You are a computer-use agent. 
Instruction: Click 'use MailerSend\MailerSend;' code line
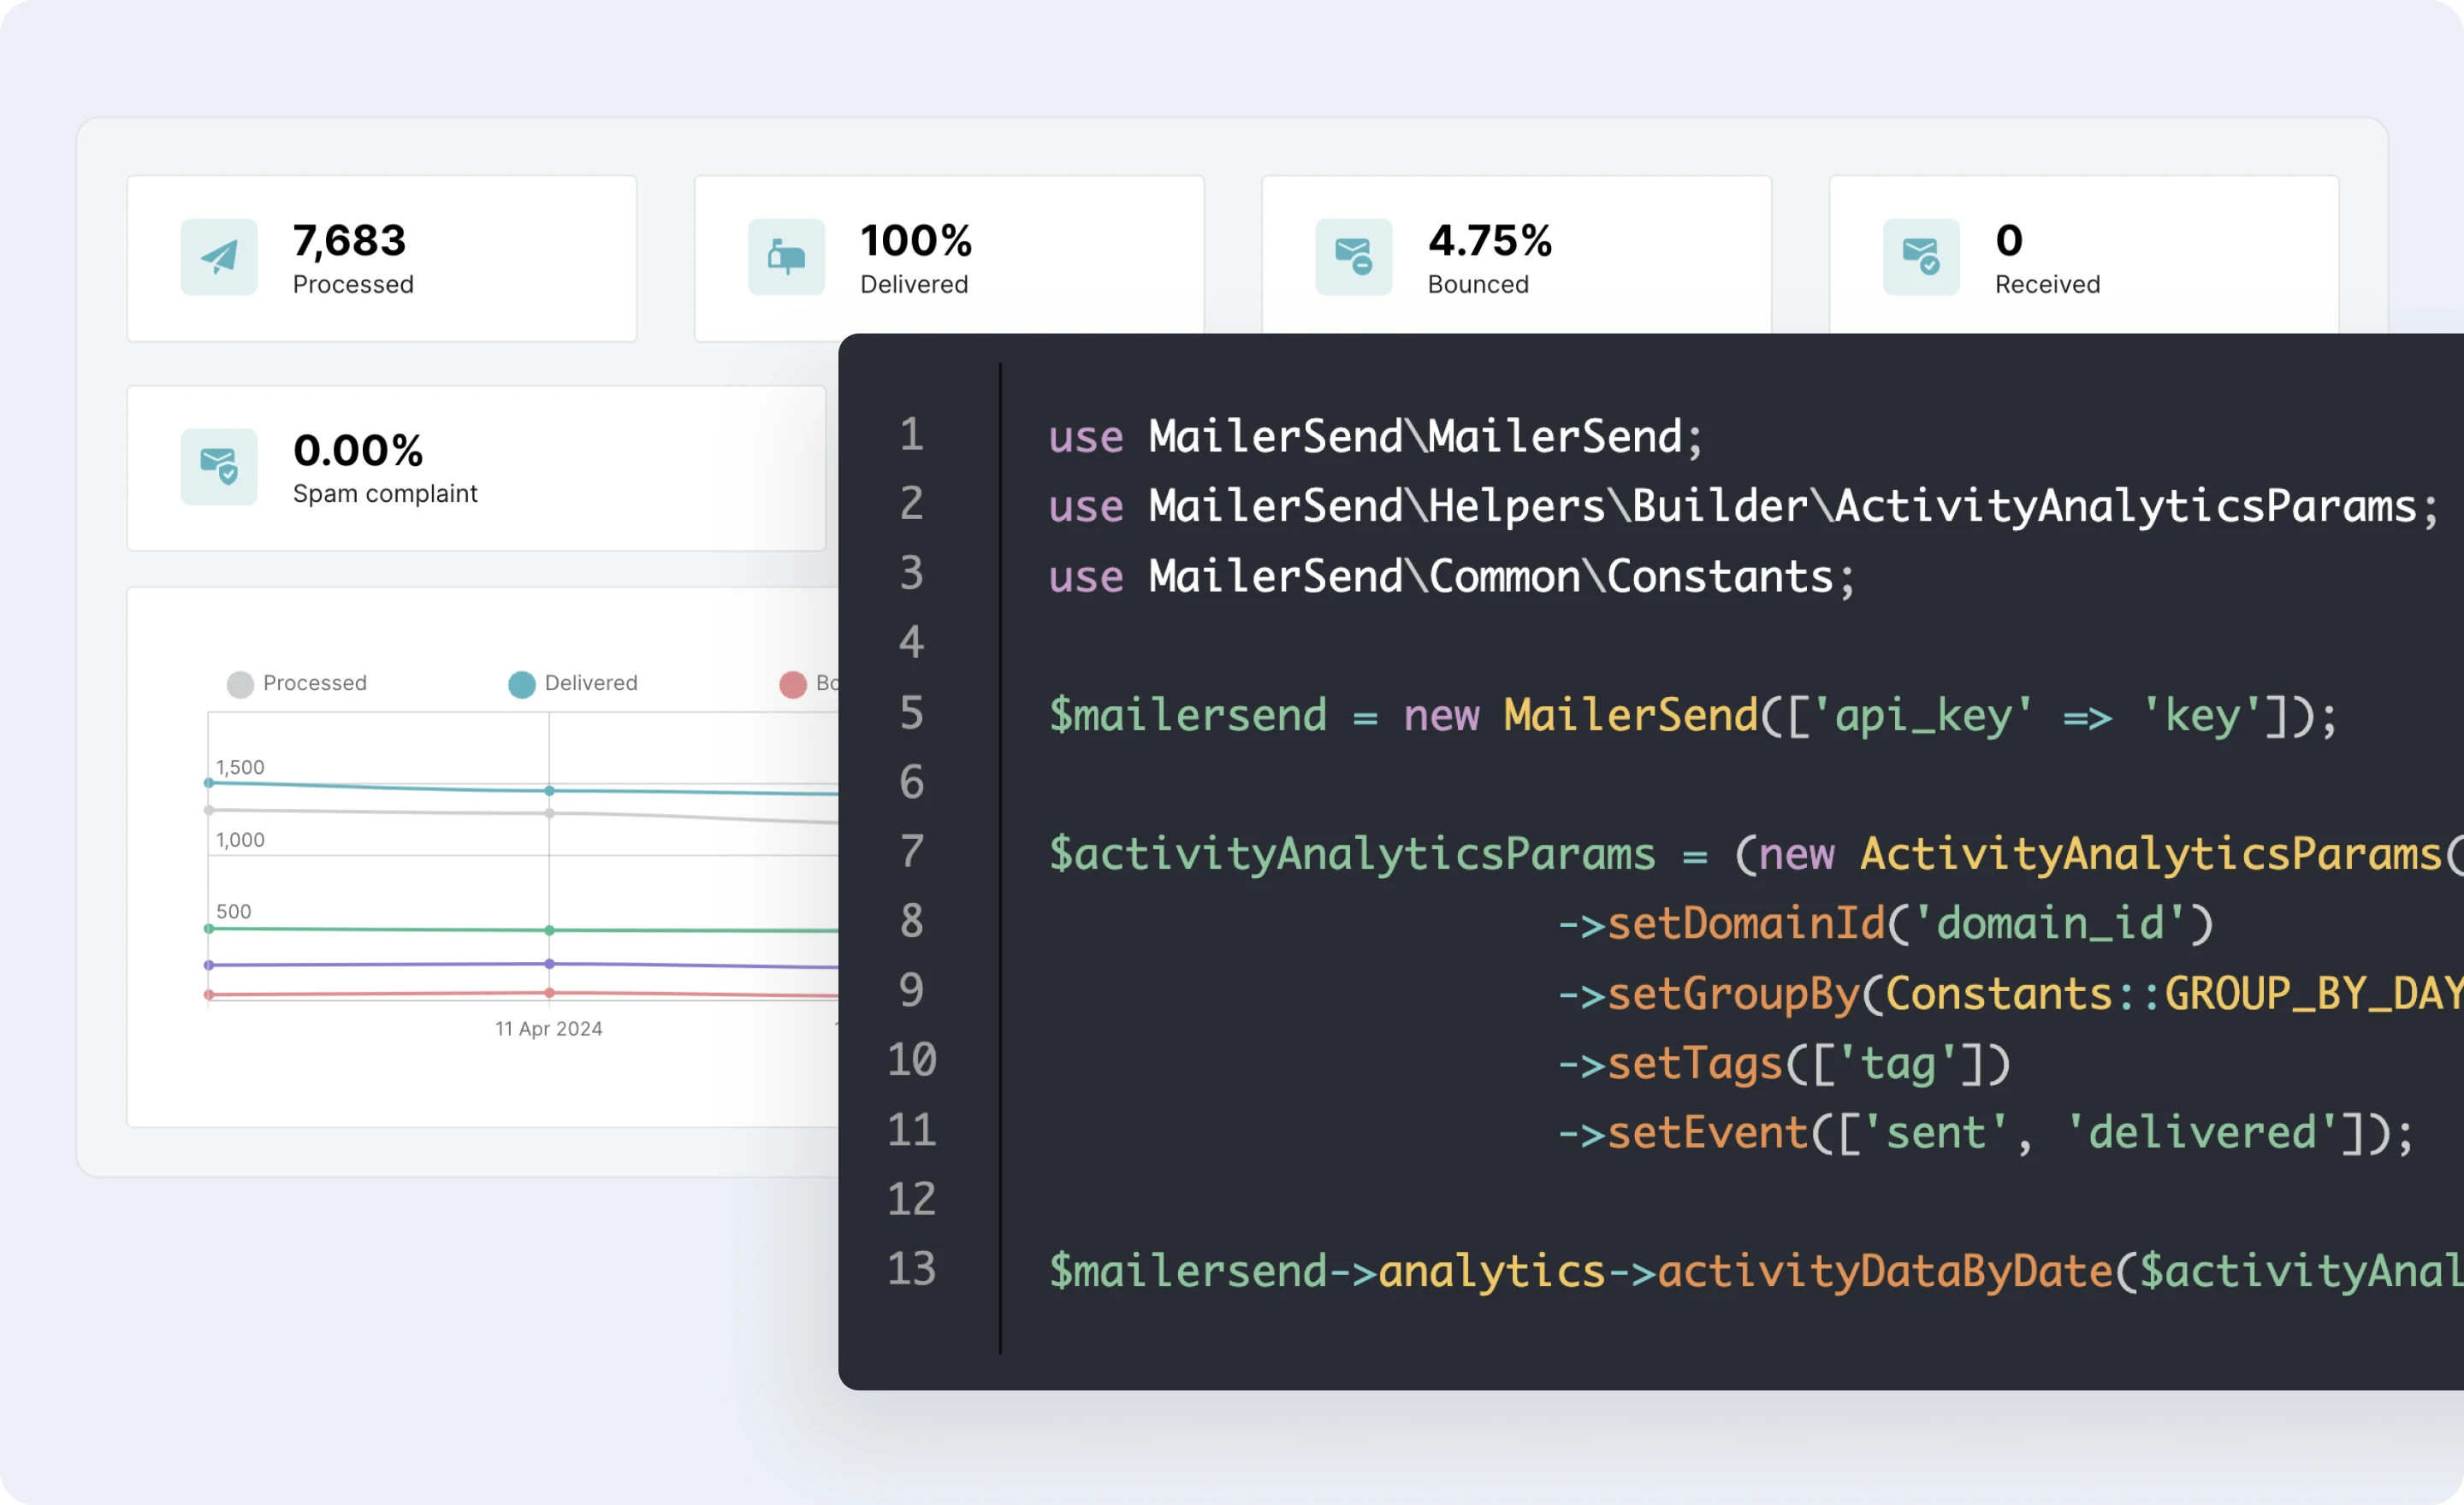(1375, 437)
